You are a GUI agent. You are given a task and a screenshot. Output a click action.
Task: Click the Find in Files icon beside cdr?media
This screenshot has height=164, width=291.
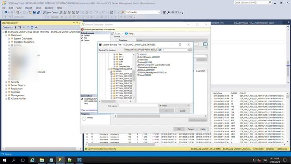(x=123, y=12)
